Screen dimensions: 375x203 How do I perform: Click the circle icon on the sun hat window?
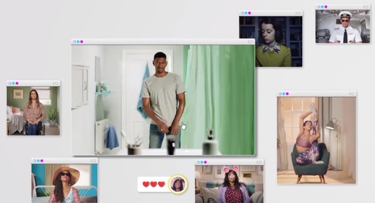tap(95, 161)
